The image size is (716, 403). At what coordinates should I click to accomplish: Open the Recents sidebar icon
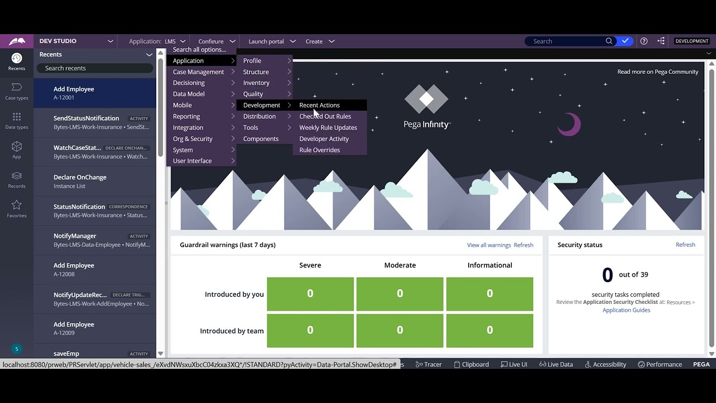17,62
